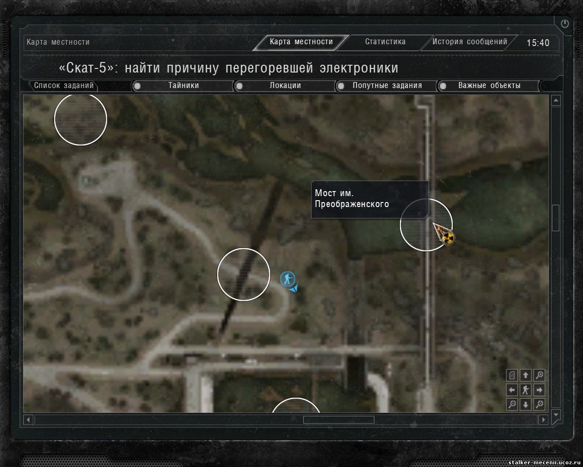
Task: Click the Мост им. Преображенского tooltip
Action: (x=370, y=199)
